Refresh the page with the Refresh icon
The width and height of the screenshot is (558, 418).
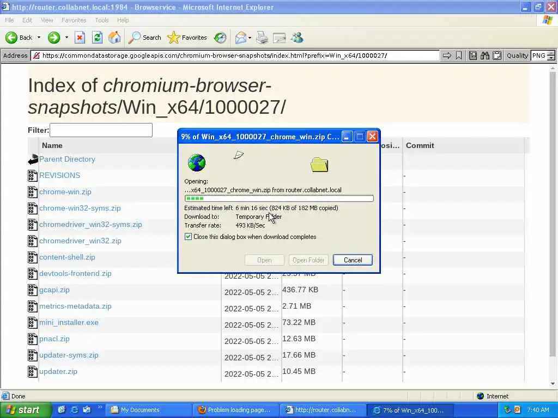coord(97,38)
